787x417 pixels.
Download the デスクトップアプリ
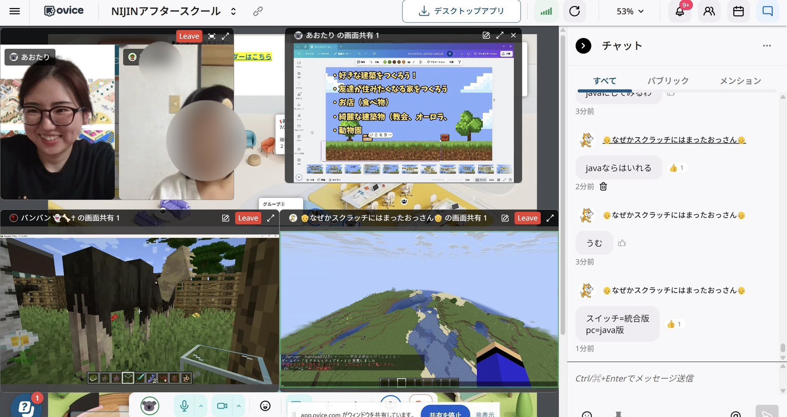461,11
